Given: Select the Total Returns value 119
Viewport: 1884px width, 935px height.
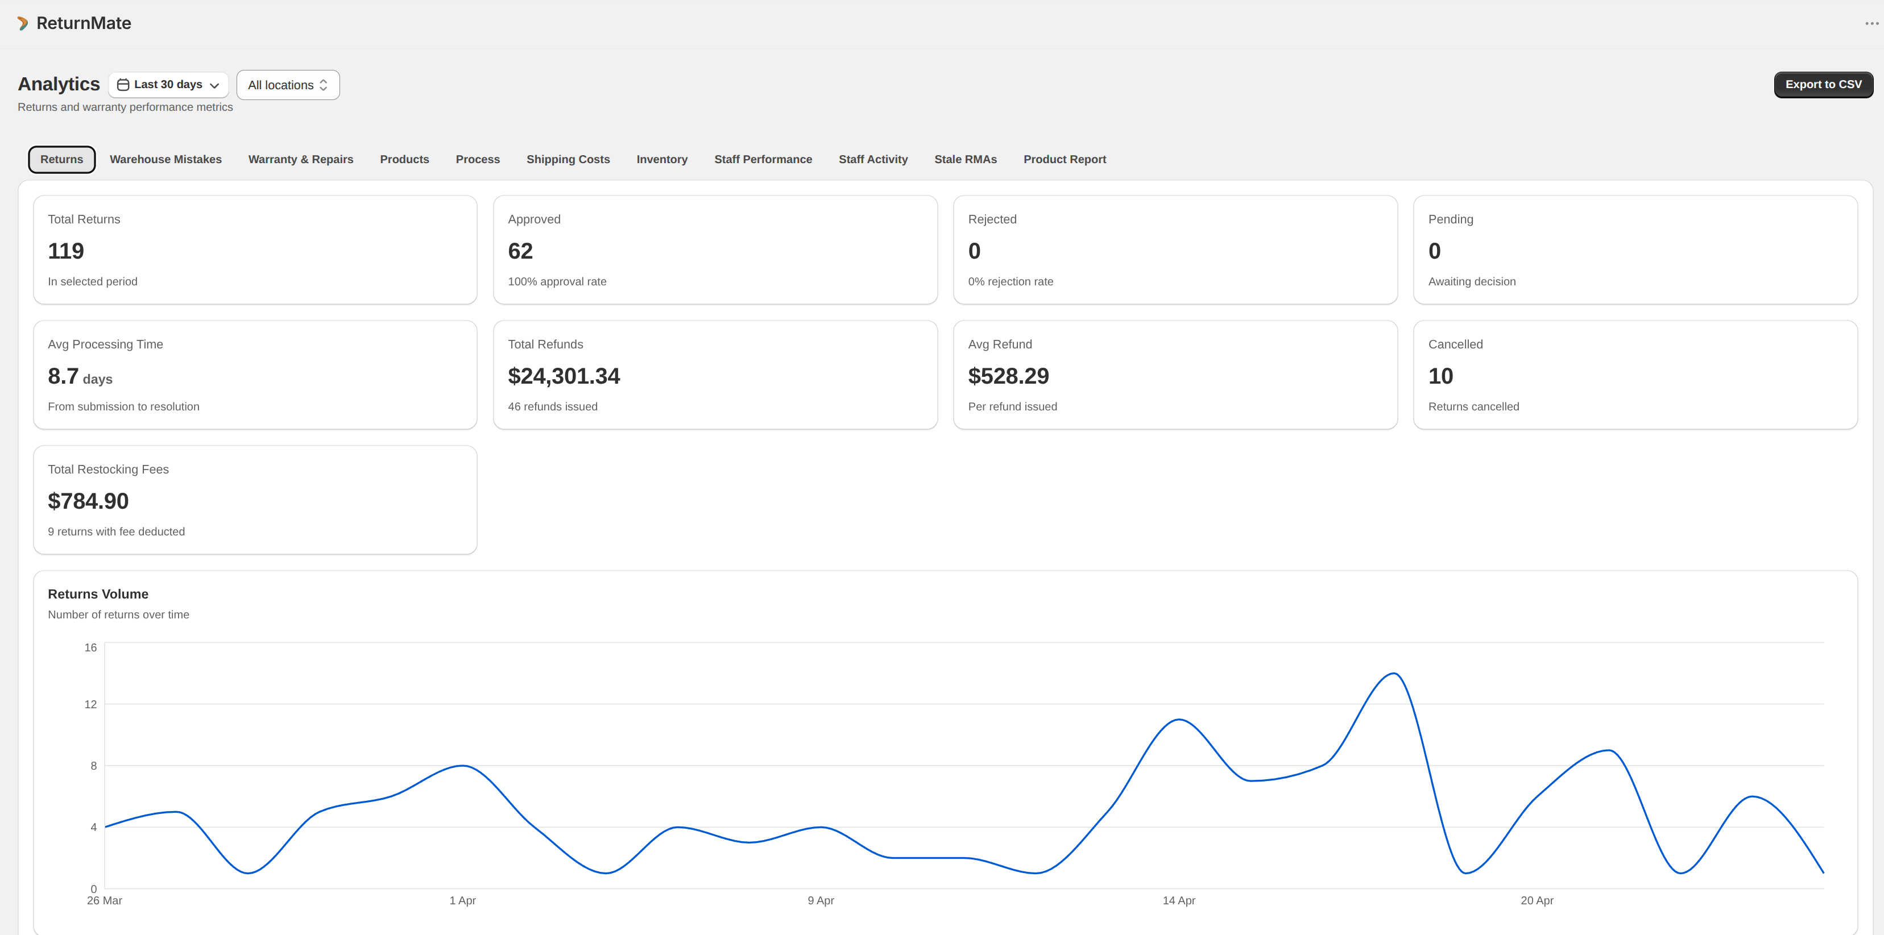Looking at the screenshot, I should click(66, 251).
